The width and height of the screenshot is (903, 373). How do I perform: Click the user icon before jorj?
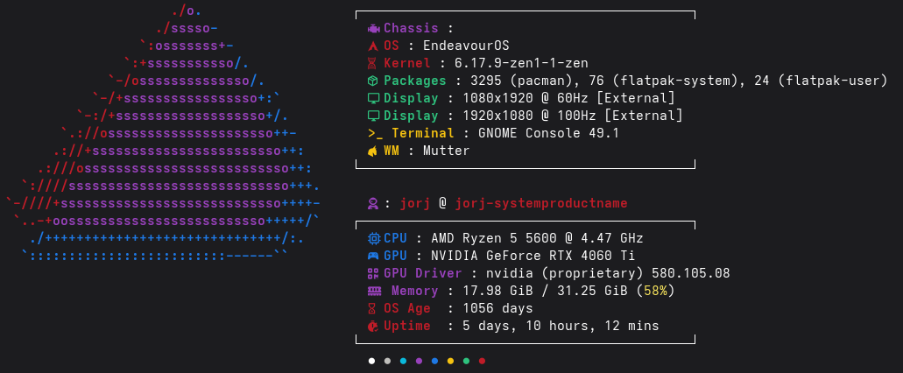tap(373, 204)
